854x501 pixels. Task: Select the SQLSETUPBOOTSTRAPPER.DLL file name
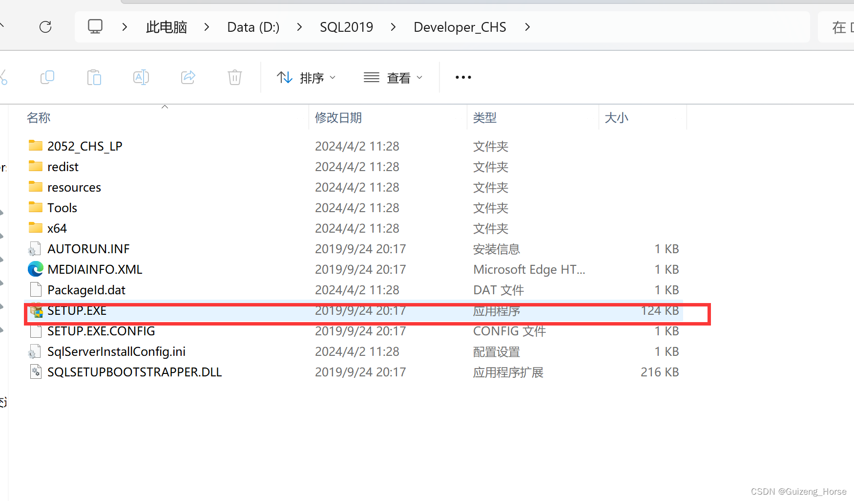[135, 372]
